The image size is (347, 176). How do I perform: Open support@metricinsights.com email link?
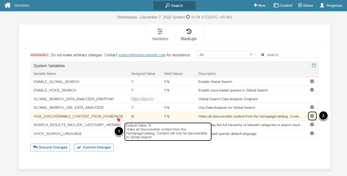pyautogui.click(x=142, y=55)
